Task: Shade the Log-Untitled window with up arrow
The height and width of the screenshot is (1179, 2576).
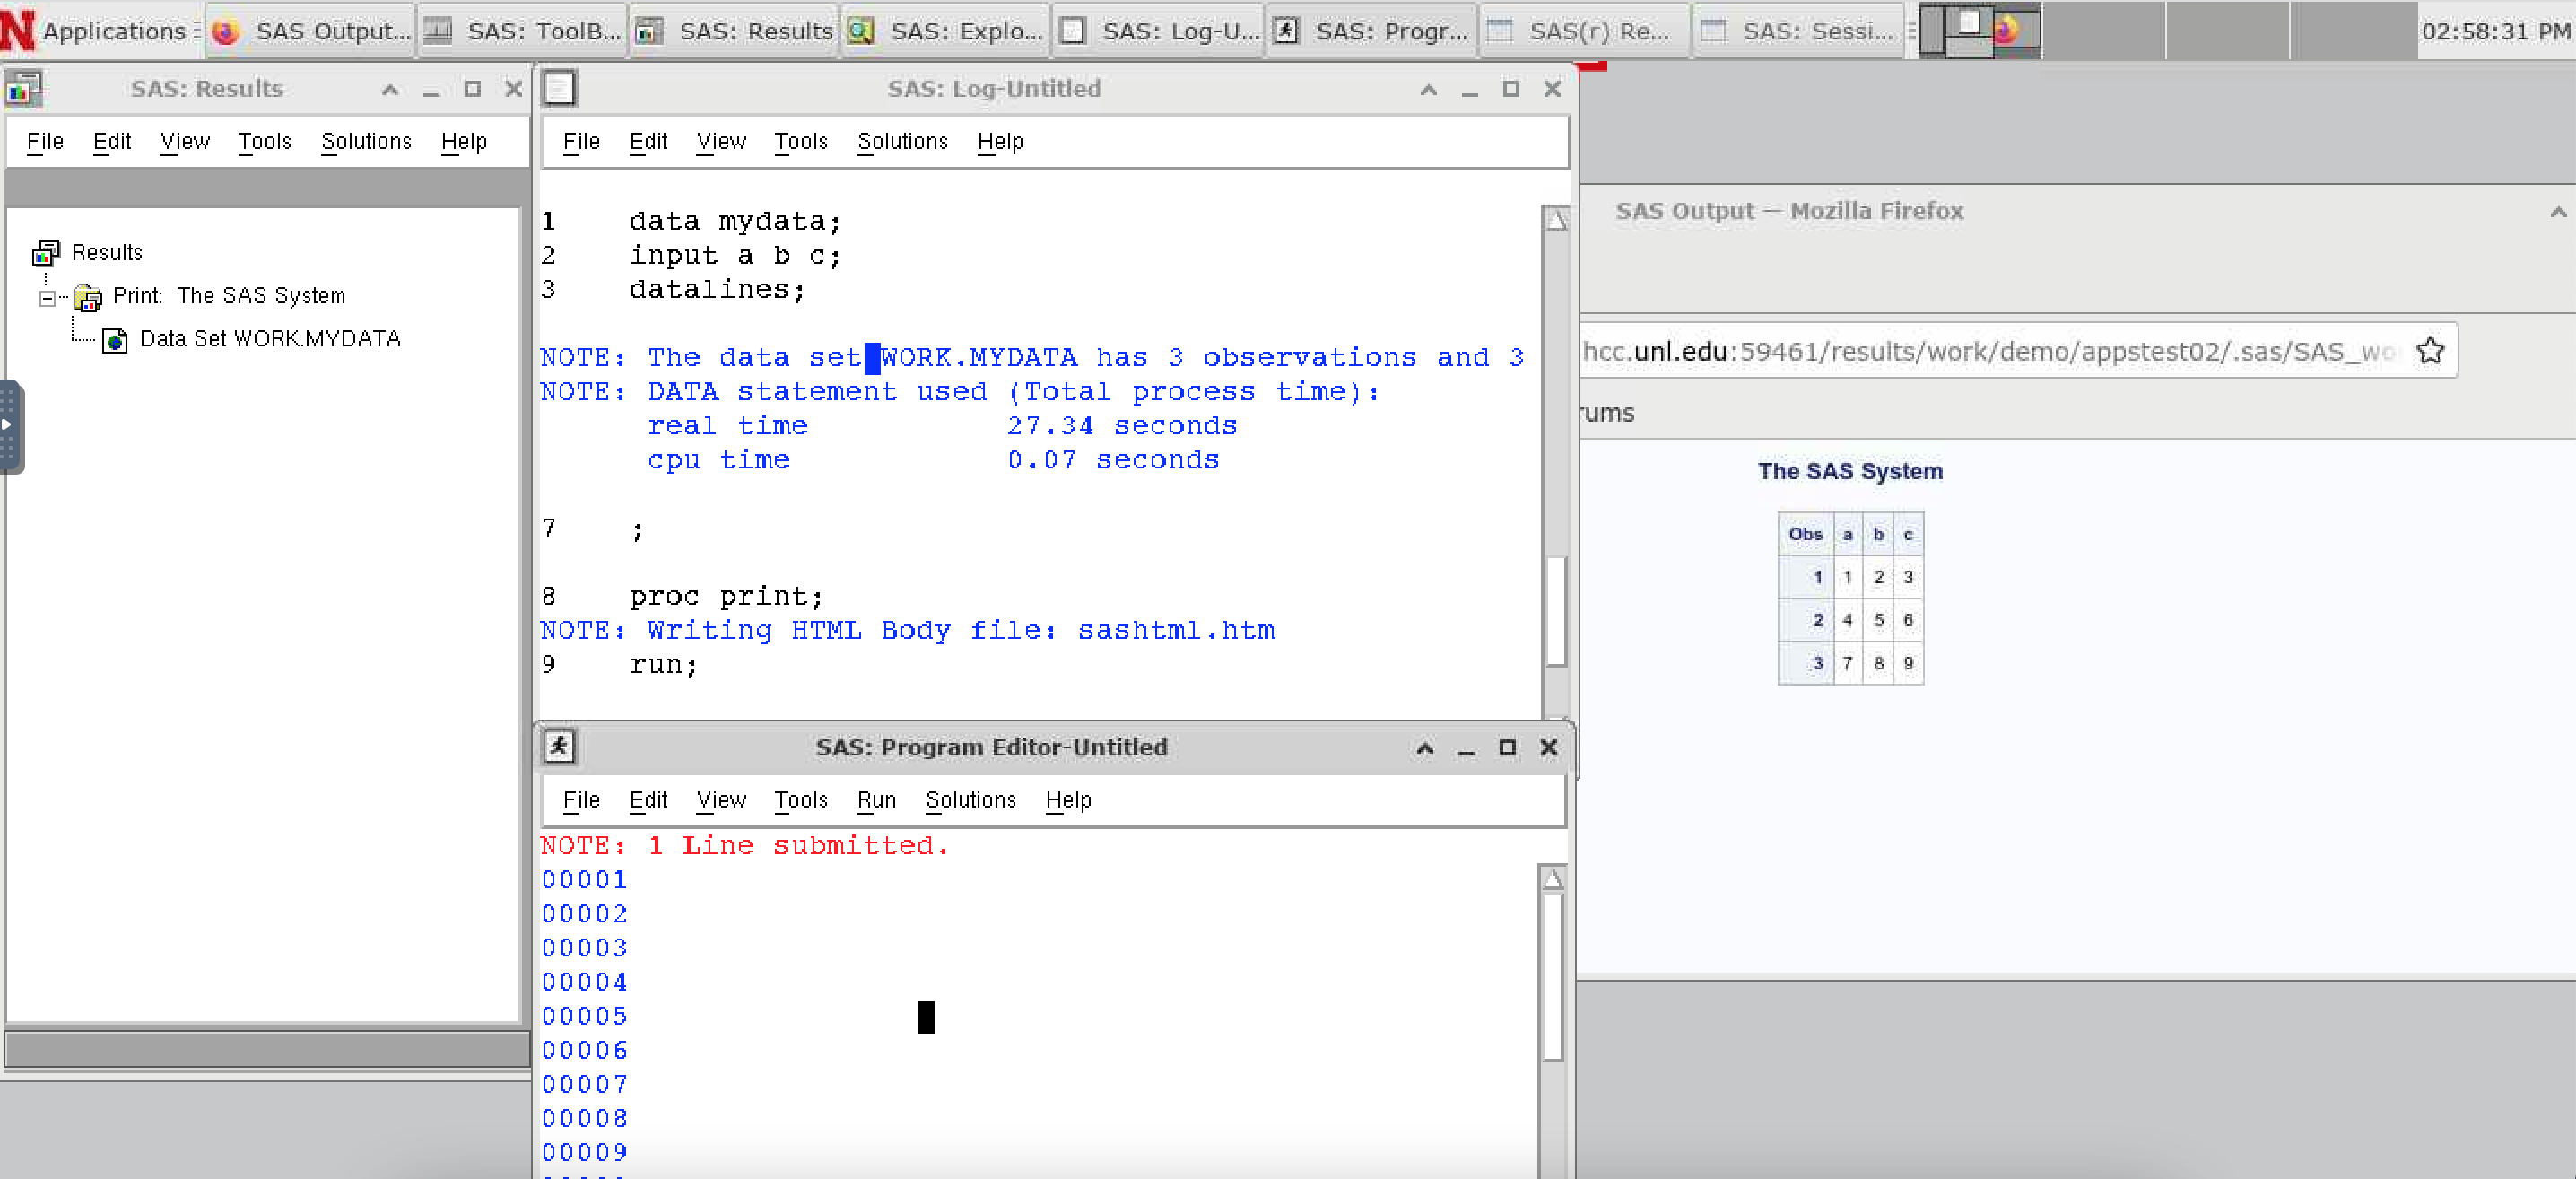Action: (x=1428, y=89)
